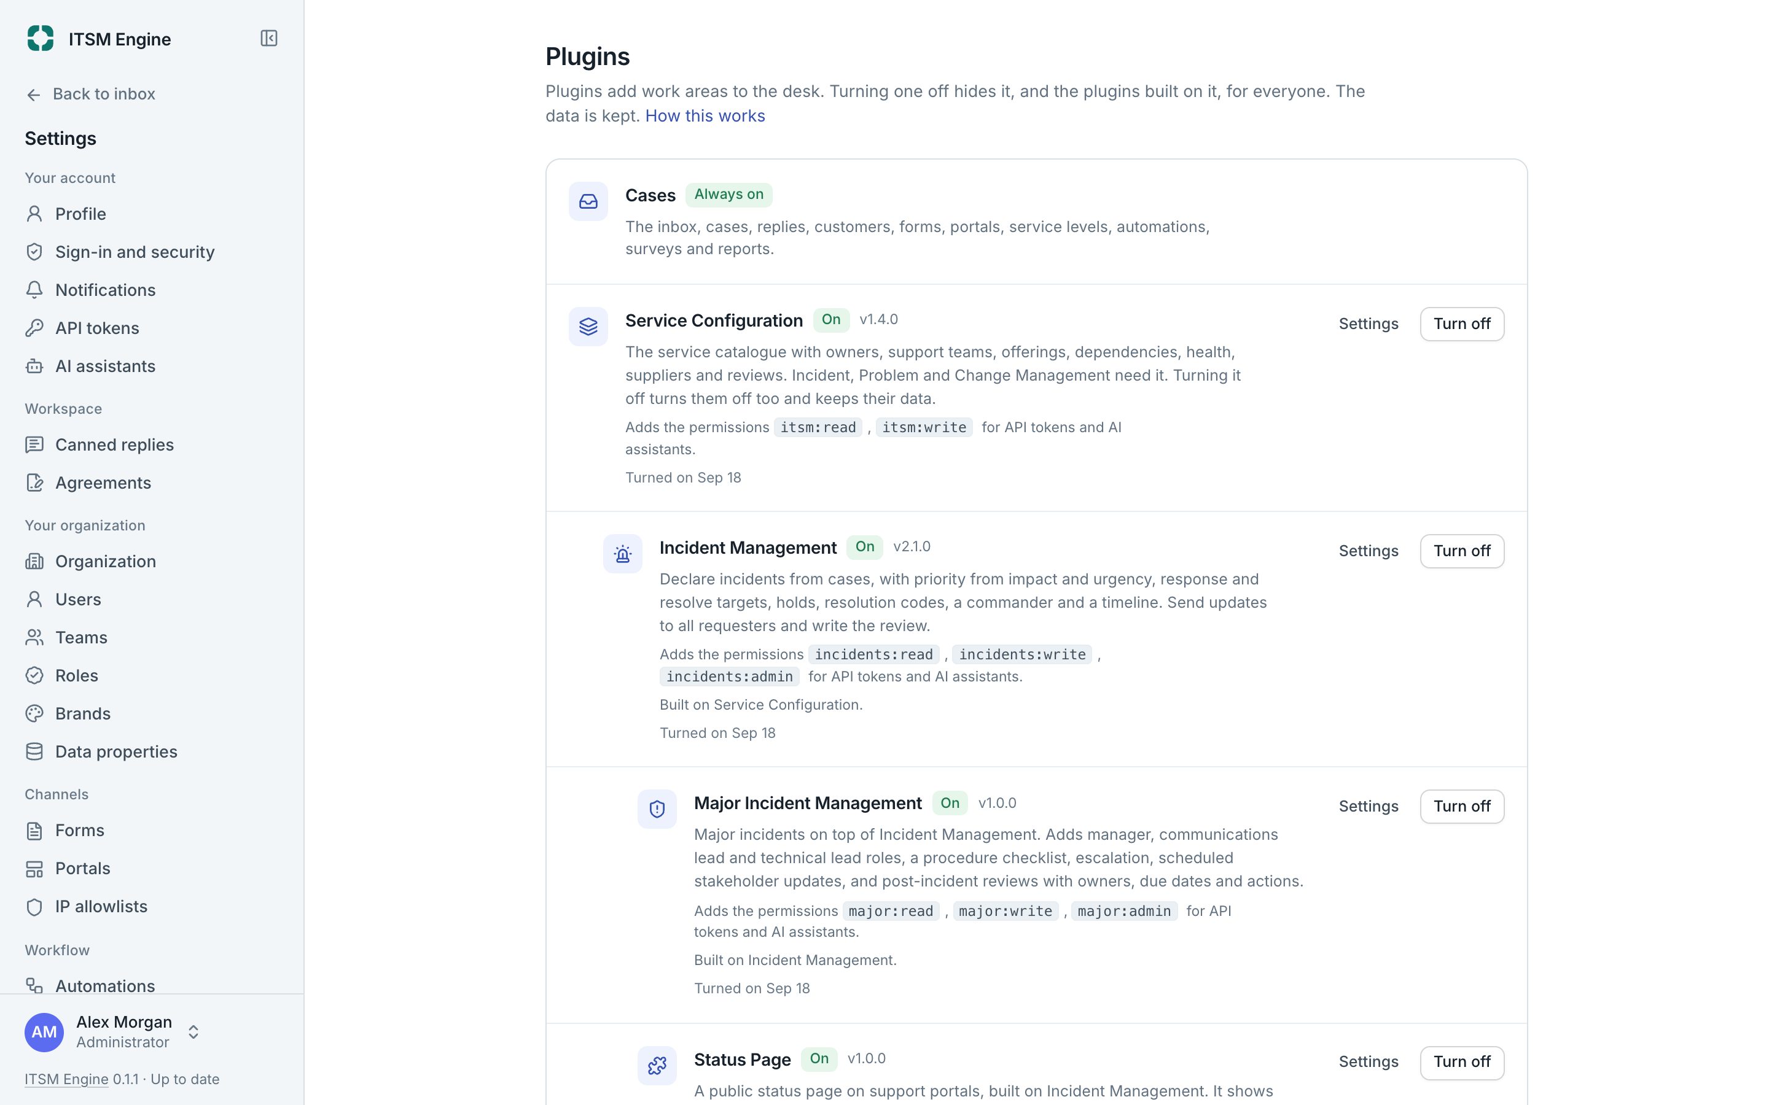
Task: Click the Major Incident Management shield-alert icon
Action: (x=657, y=808)
